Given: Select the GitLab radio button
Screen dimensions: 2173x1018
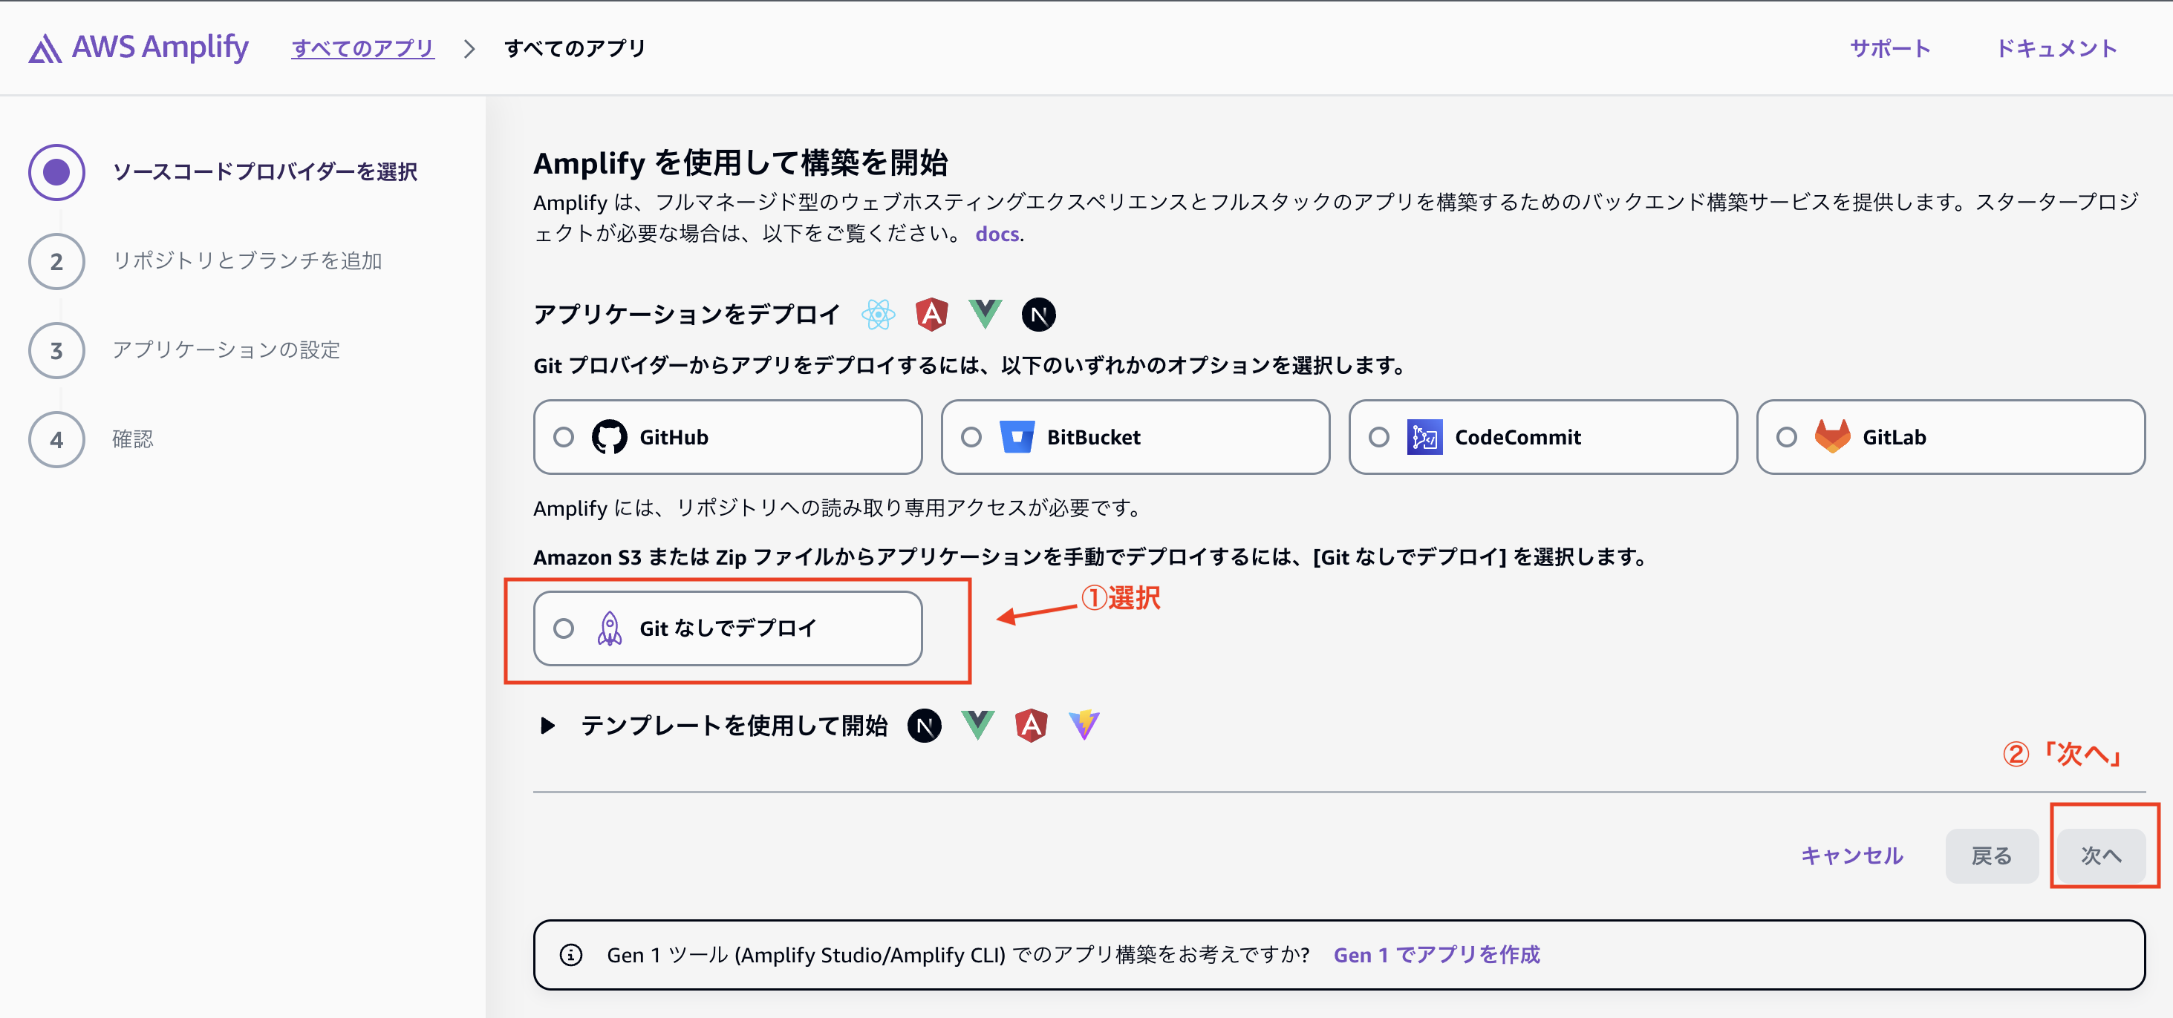Looking at the screenshot, I should [1786, 436].
